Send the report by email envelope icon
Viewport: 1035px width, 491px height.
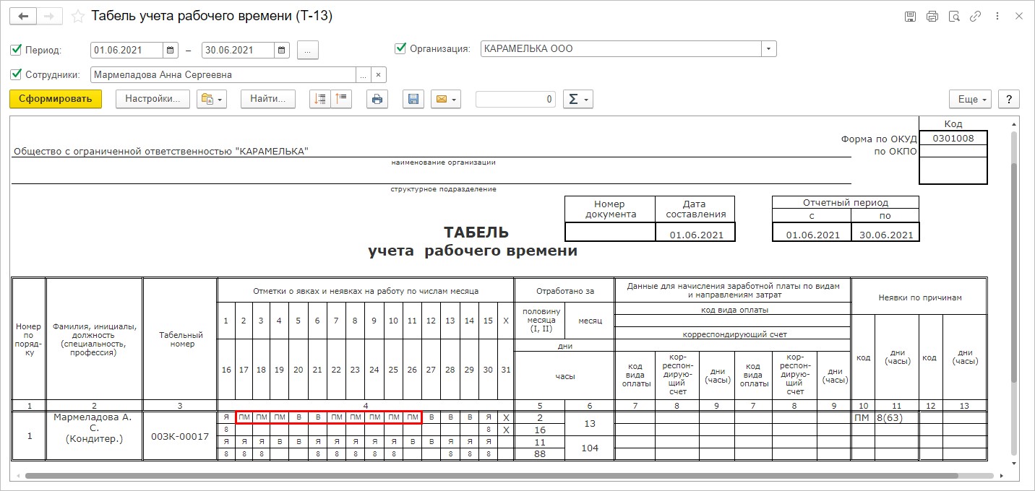coord(445,100)
